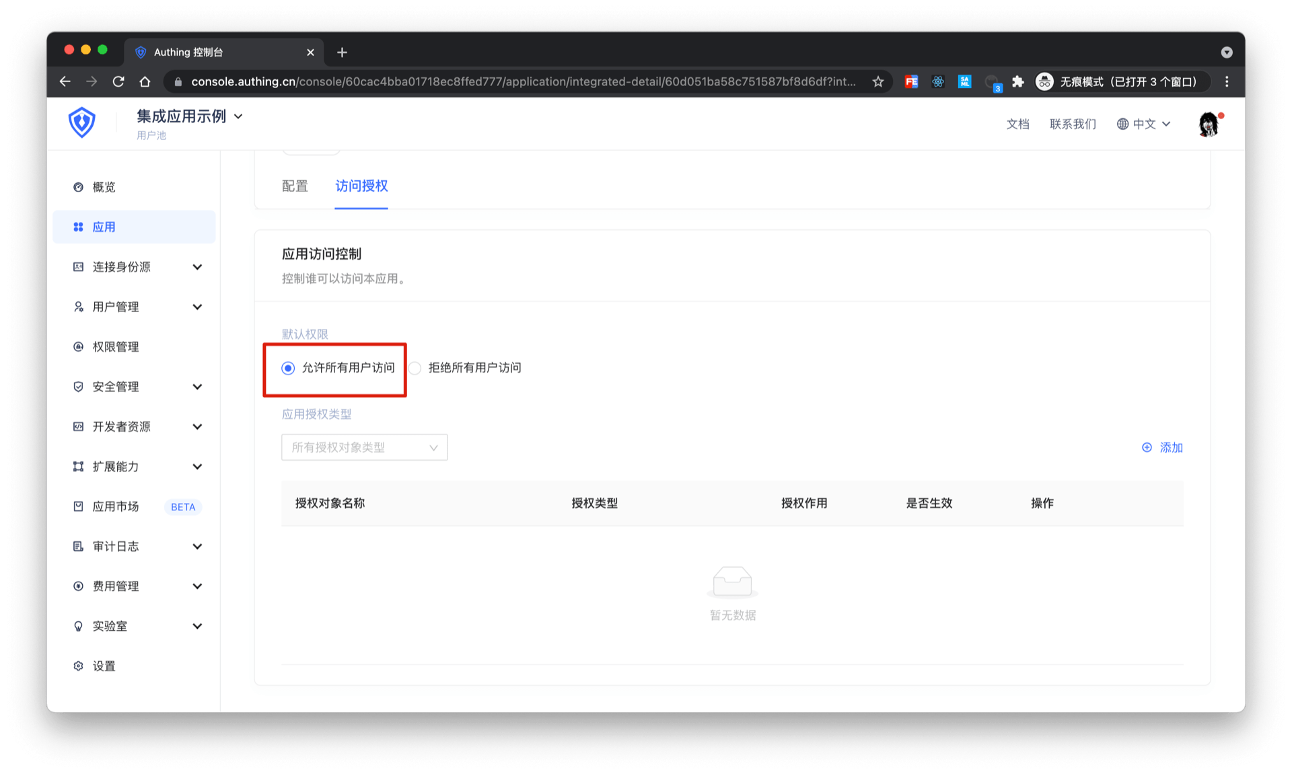Screen dimensions: 1292x774
Task: Click 联系我们 in header
Action: tap(1073, 124)
